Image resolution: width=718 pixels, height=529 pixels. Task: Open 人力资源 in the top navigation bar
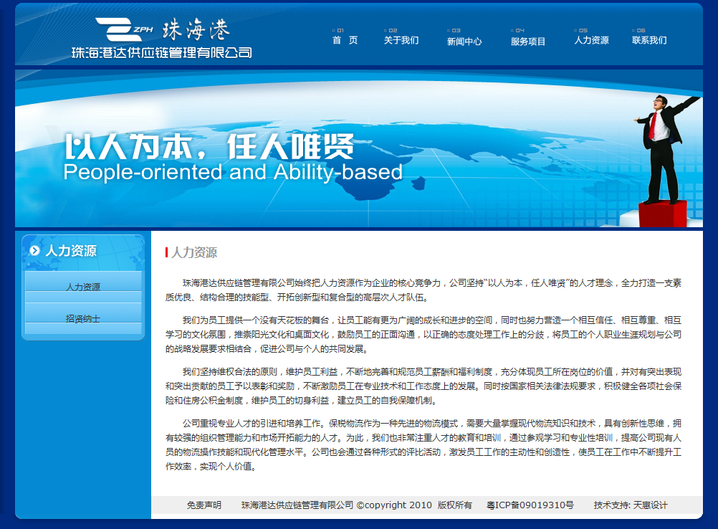click(x=591, y=40)
